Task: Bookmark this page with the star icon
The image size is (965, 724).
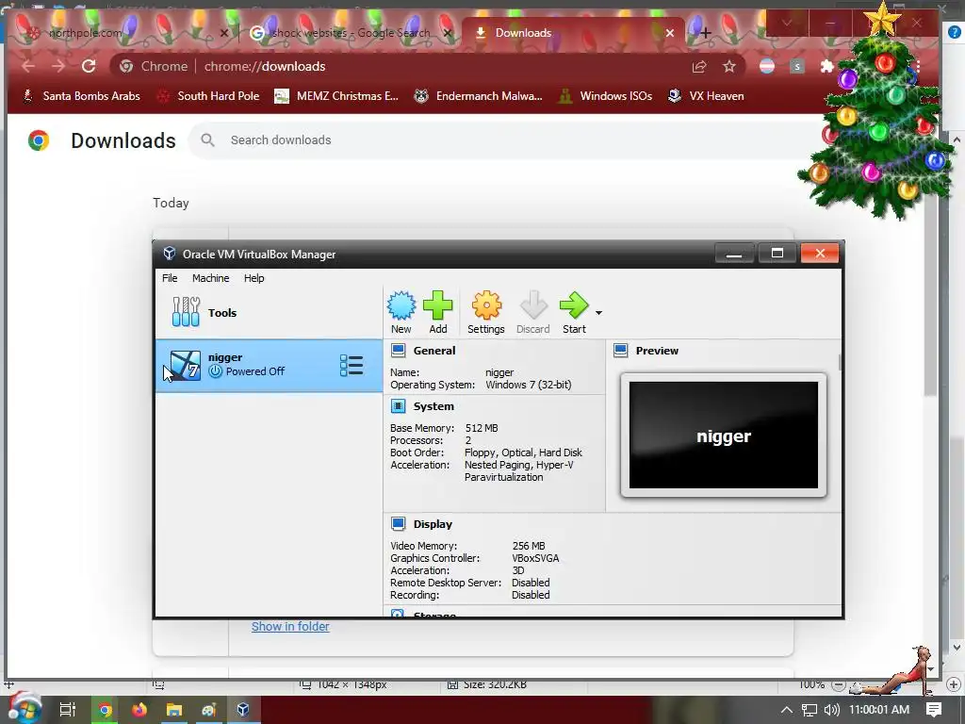Action: click(729, 67)
